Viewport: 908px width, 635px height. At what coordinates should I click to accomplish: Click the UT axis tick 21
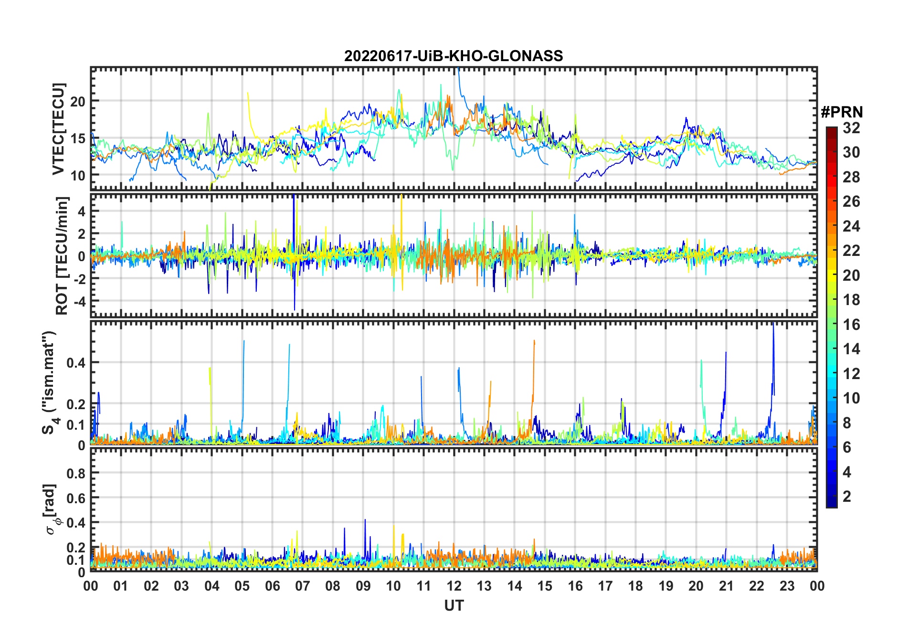[x=726, y=586]
